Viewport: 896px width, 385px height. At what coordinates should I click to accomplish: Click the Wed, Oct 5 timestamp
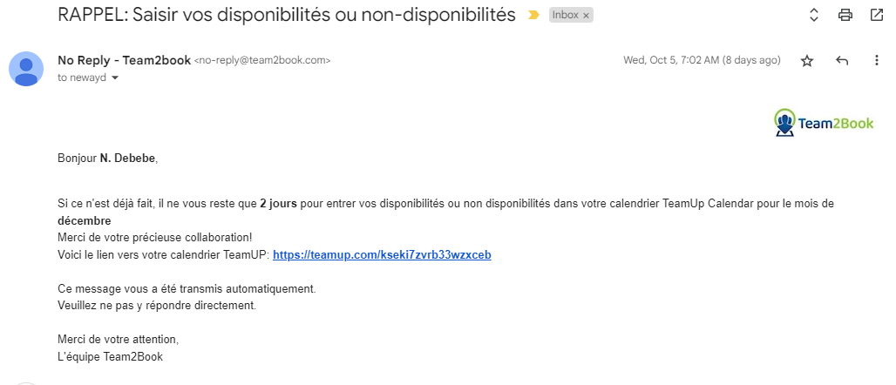click(702, 61)
